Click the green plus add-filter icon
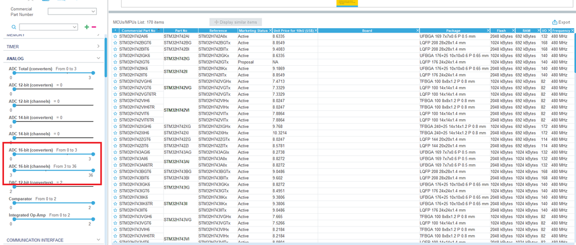 (86, 27)
